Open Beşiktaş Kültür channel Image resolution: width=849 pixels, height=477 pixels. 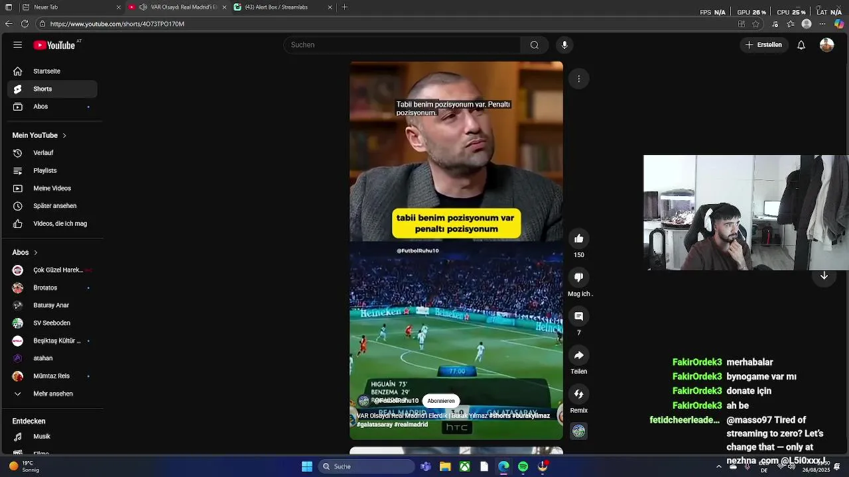coord(52,341)
